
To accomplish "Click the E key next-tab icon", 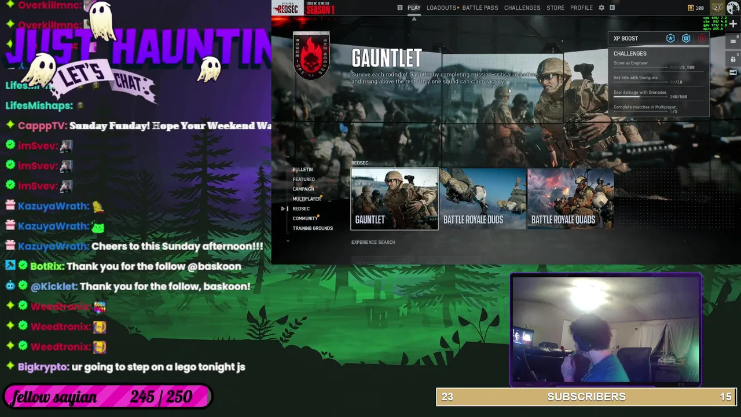I will coord(612,8).
